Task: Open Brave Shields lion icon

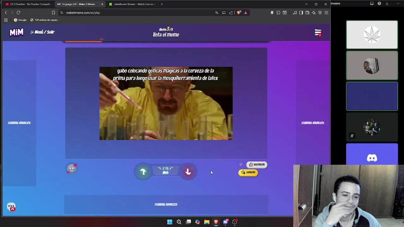Action: click(x=239, y=13)
